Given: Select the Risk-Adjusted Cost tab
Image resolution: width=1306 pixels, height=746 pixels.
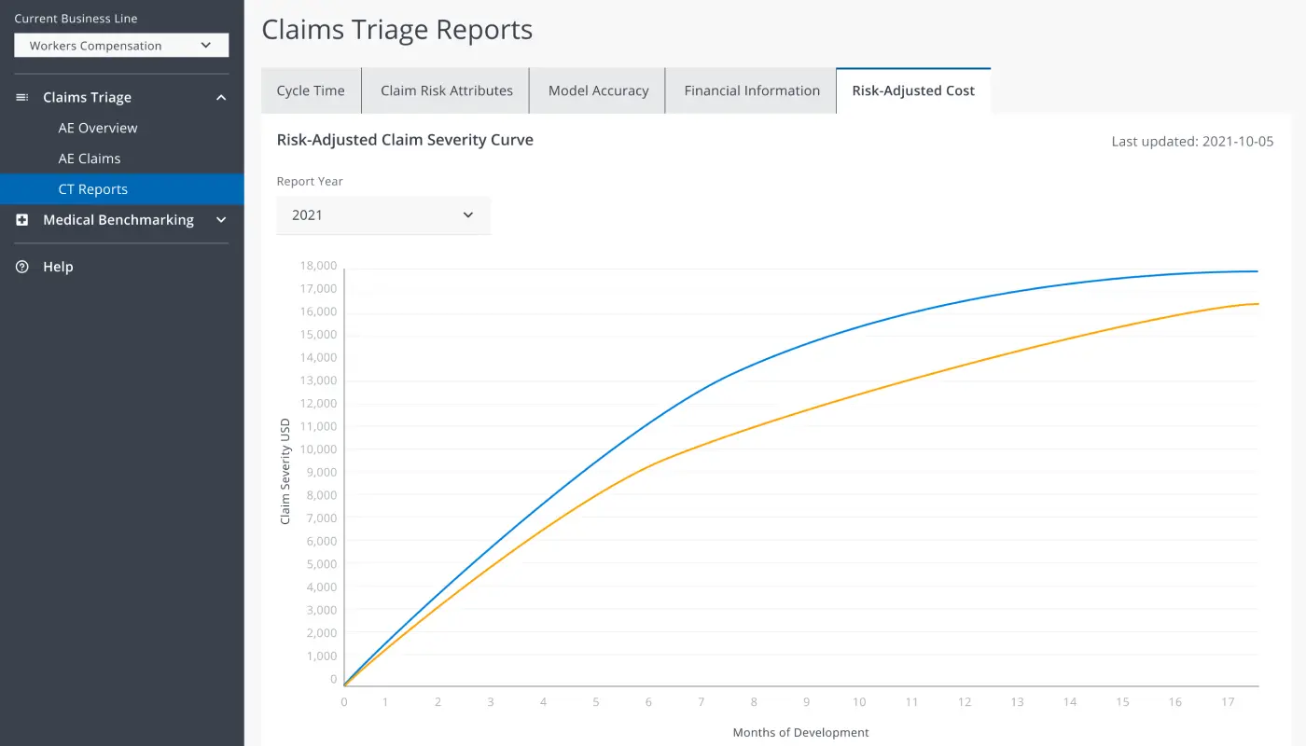Looking at the screenshot, I should click(912, 90).
